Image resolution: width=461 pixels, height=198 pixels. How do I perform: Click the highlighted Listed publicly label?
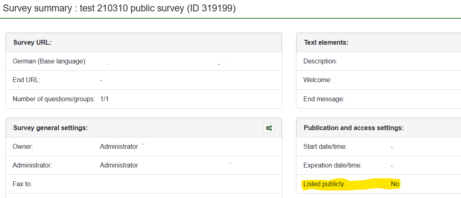(325, 184)
